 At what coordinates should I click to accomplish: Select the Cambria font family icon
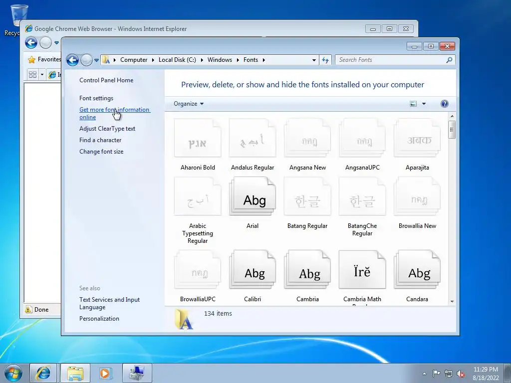click(307, 270)
